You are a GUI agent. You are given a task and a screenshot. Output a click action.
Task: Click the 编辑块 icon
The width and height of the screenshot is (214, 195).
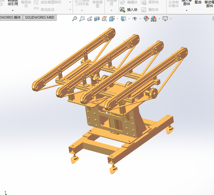pyautogui.click(x=122, y=2)
